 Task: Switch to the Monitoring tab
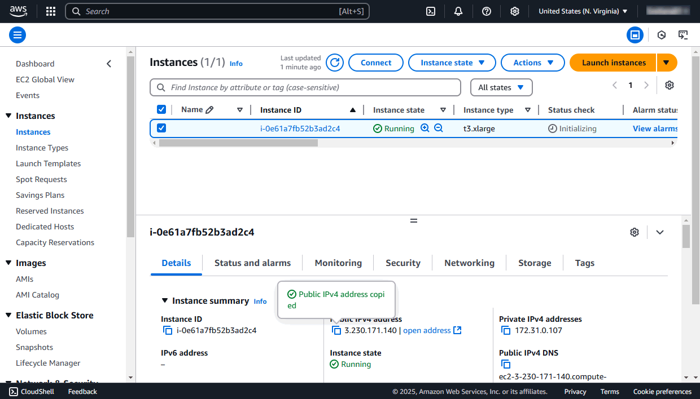pyautogui.click(x=338, y=263)
